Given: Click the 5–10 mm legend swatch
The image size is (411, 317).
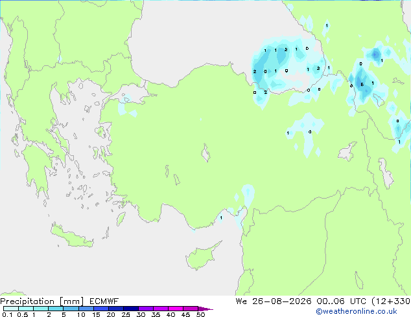Looking at the screenshot, I should click(71, 309).
